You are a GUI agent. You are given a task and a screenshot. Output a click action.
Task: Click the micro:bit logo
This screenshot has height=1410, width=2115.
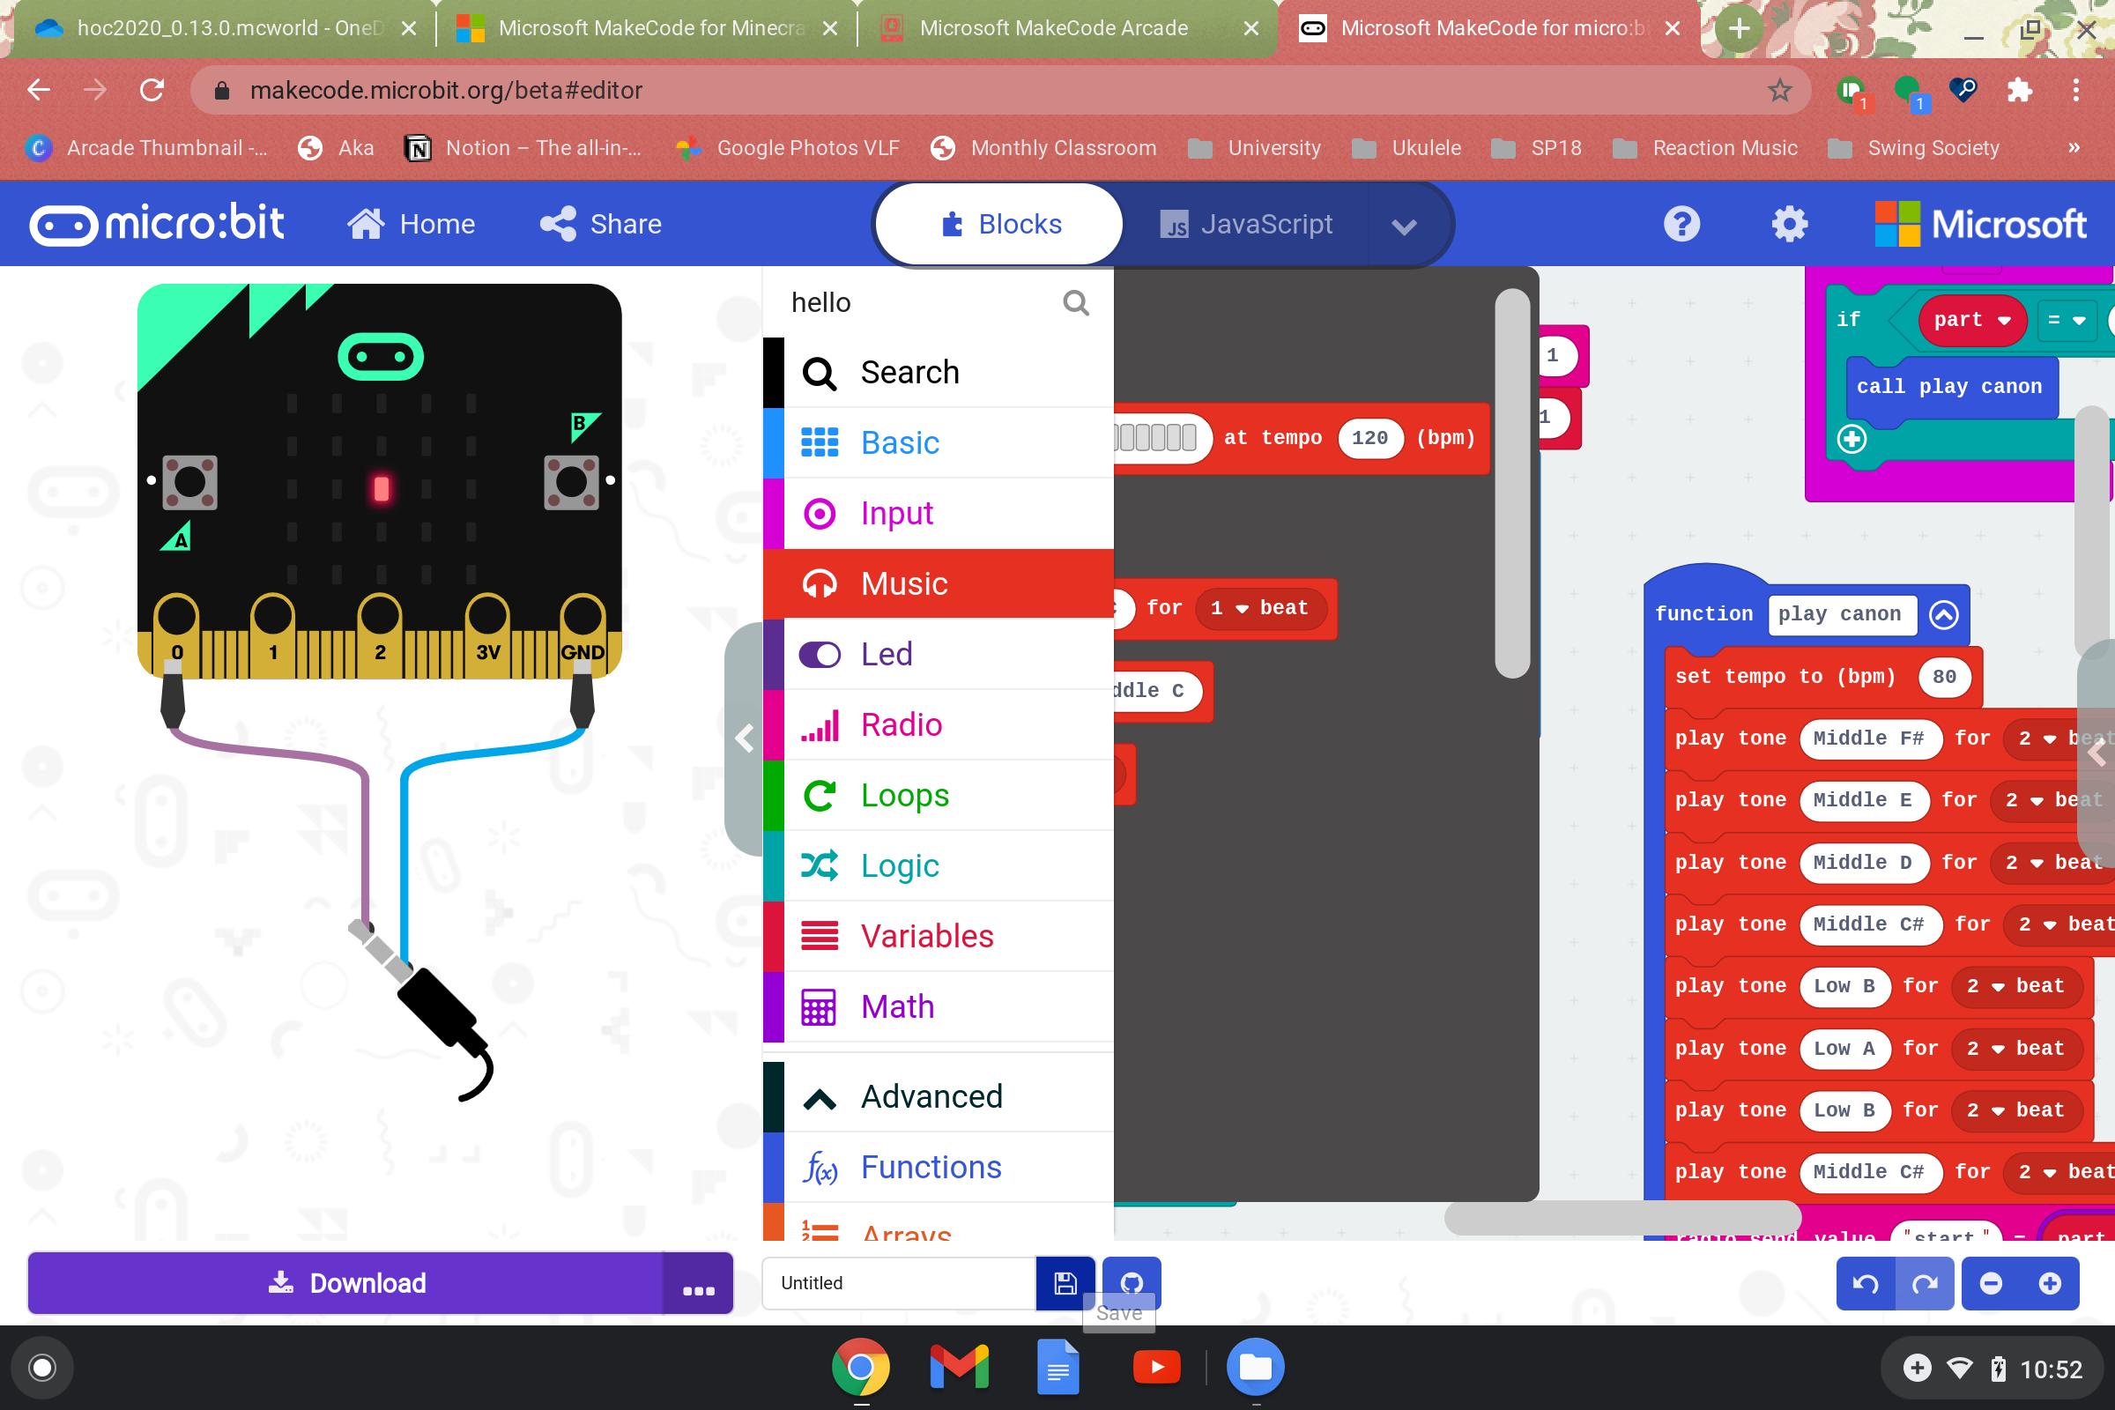point(158,224)
